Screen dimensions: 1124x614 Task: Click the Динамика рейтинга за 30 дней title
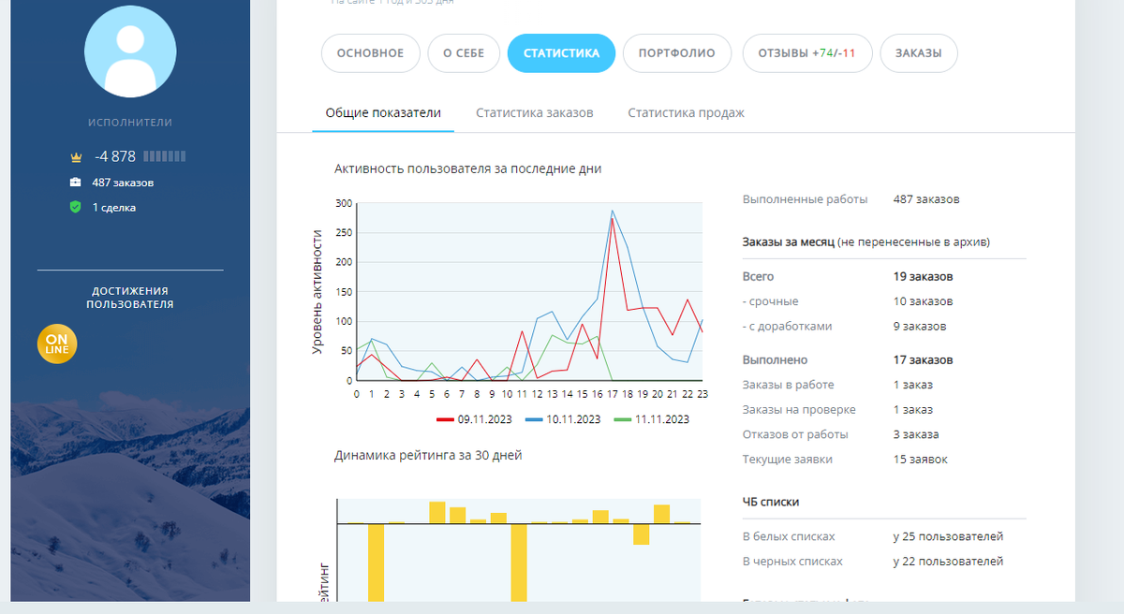[428, 456]
